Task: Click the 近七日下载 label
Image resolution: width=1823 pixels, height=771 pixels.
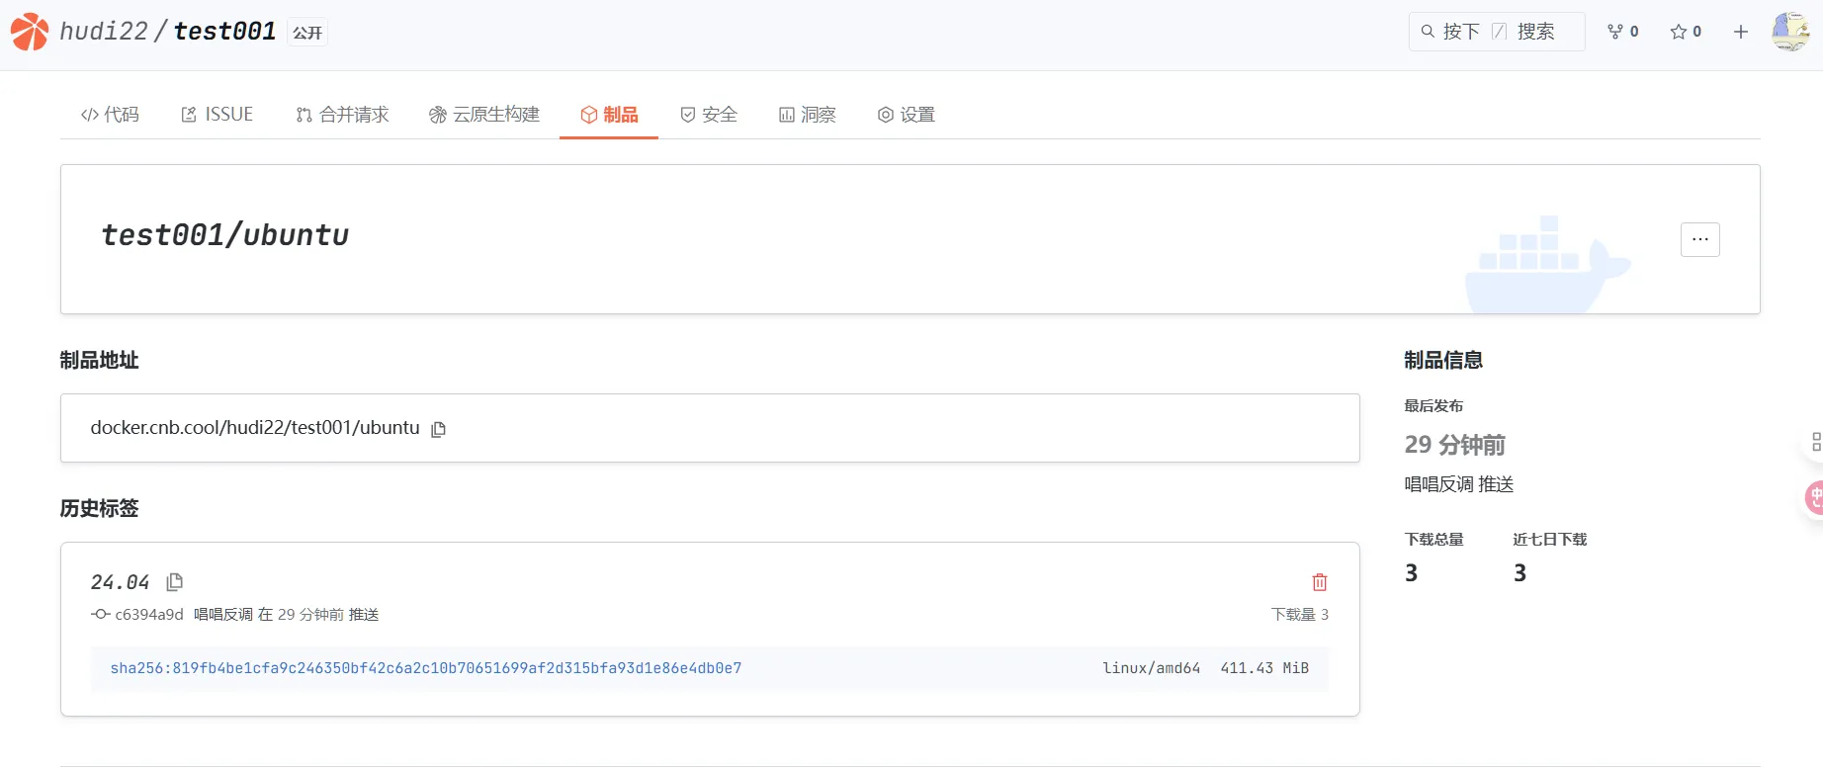Action: point(1550,540)
